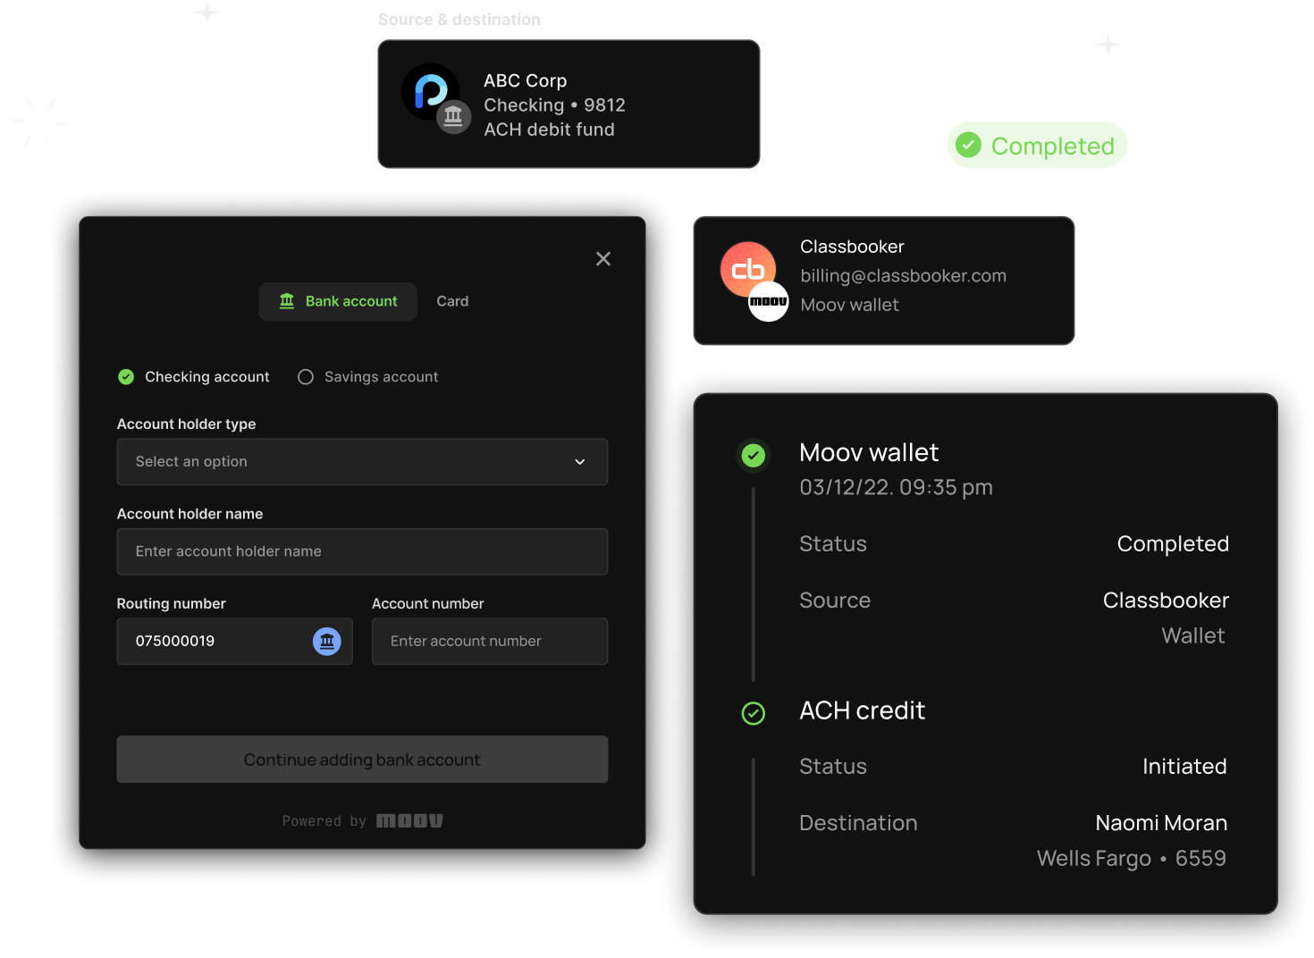1314x958 pixels.
Task: Switch to the Card tab
Action: 452,301
